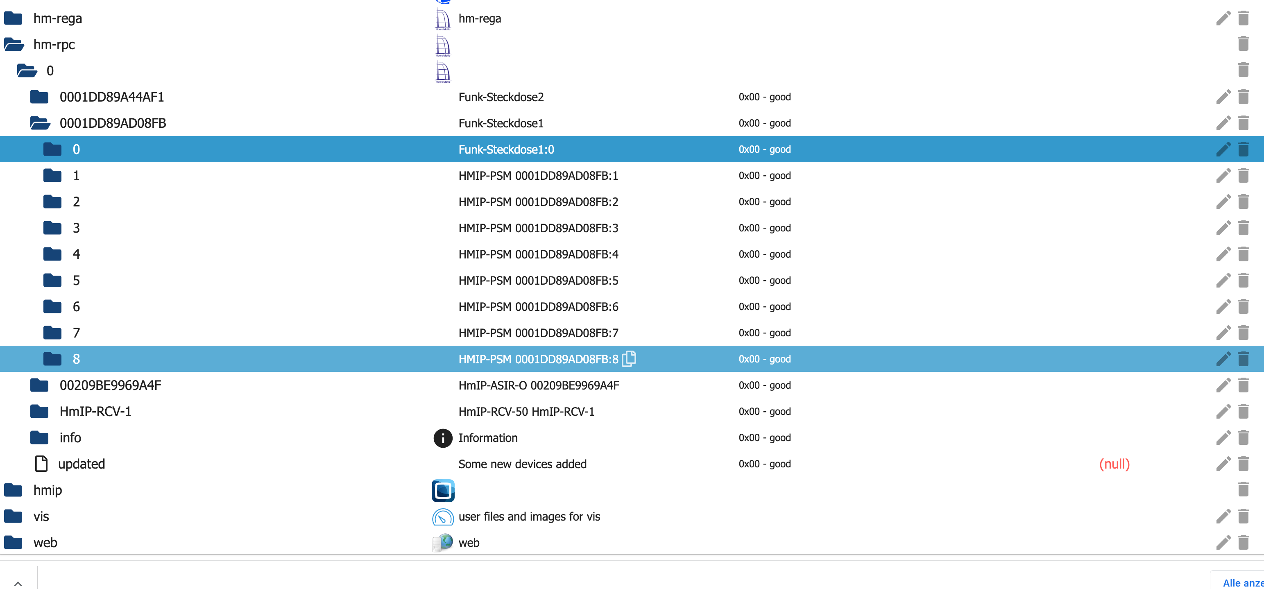Viewport: 1264px width, 589px height.
Task: Delete HMIP-PSM 0001DD89AD08FB:6 with trash icon
Action: [x=1243, y=307]
